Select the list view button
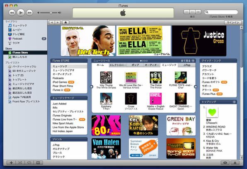Screen dimensions: 247x169 [x=186, y=12]
